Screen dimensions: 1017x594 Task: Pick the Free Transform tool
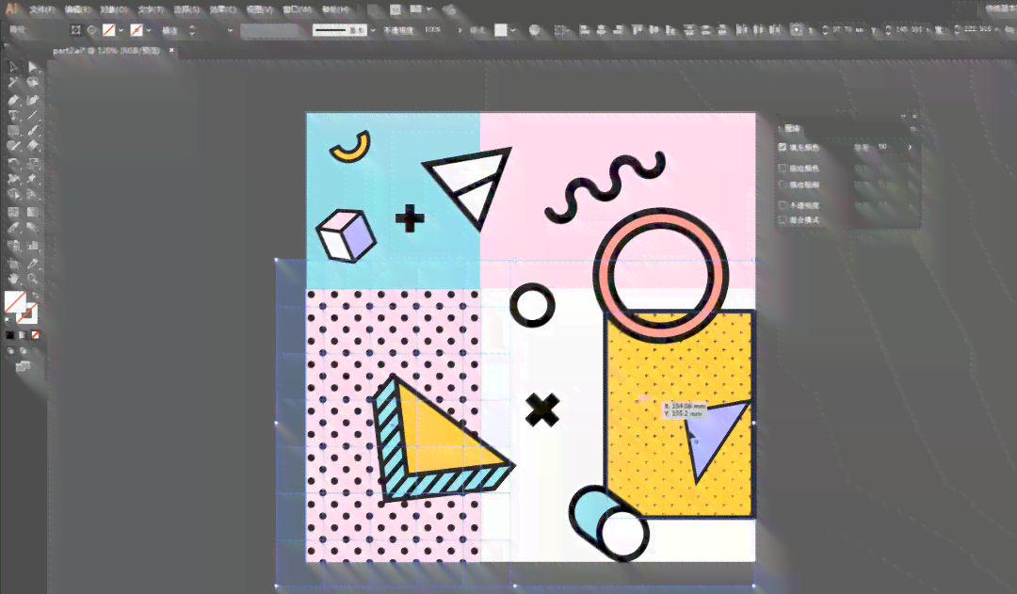tap(33, 179)
